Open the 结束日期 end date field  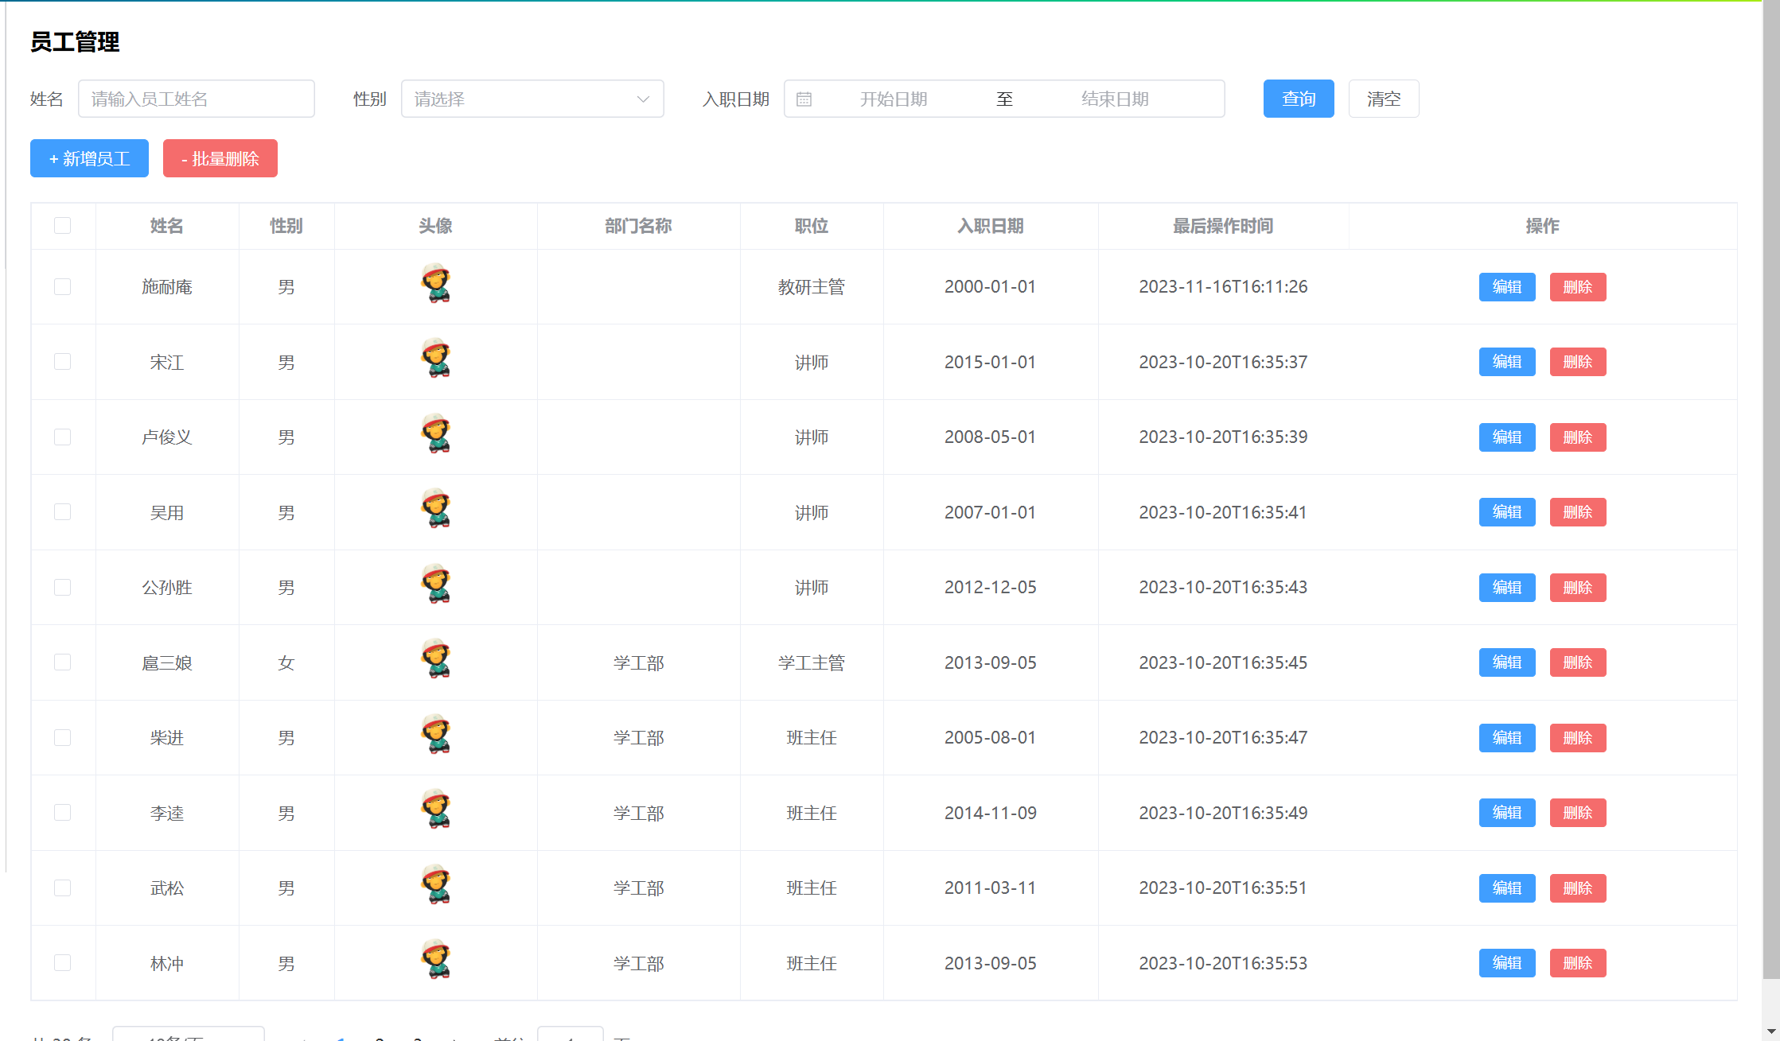1114,99
